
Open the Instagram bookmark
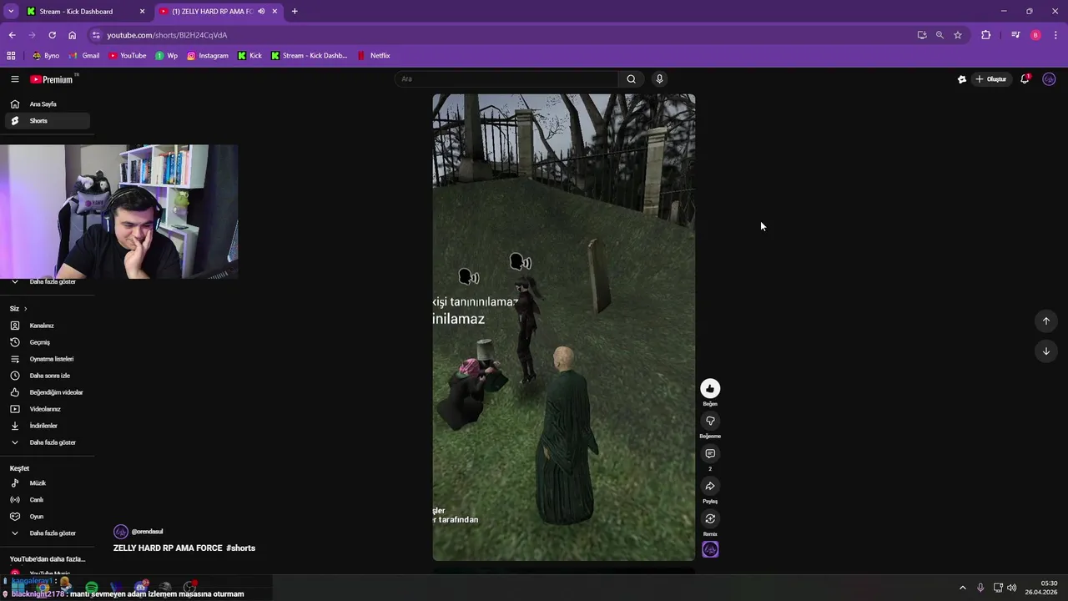pyautogui.click(x=208, y=56)
